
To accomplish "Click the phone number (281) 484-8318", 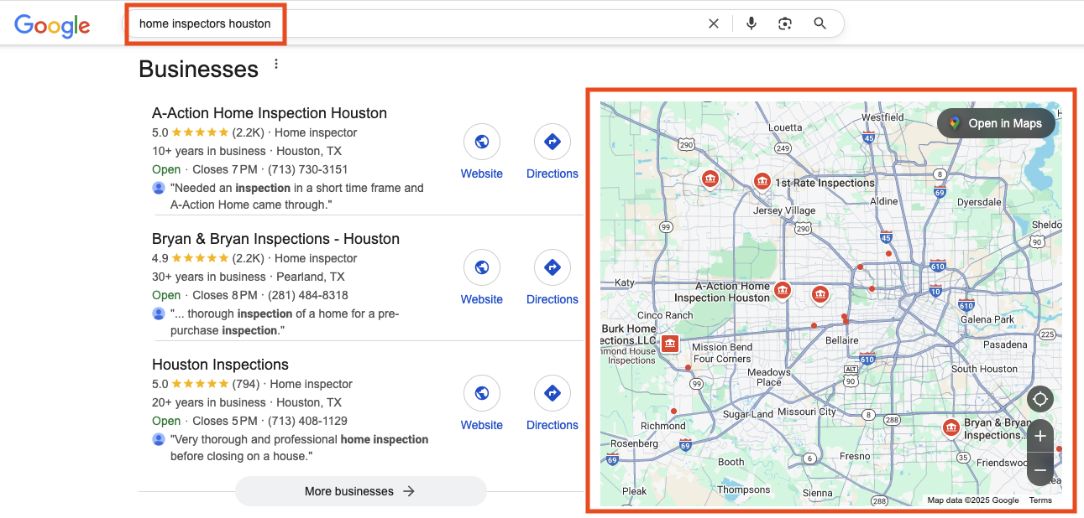I will 308,295.
